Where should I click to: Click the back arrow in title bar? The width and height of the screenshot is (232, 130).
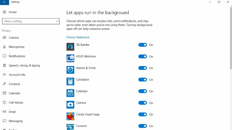pos(4,2)
